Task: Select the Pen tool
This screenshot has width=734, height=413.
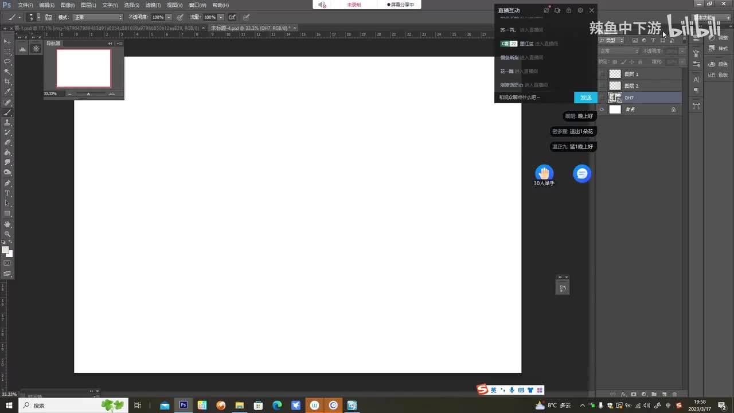Action: point(7,184)
